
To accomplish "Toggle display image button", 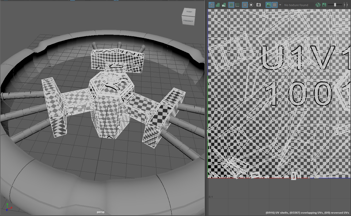I will [x=268, y=5].
